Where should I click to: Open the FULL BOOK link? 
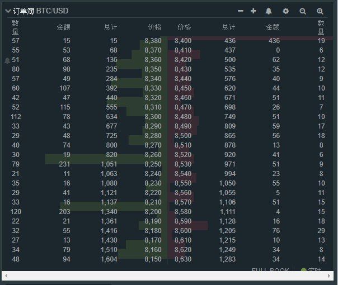(270, 270)
